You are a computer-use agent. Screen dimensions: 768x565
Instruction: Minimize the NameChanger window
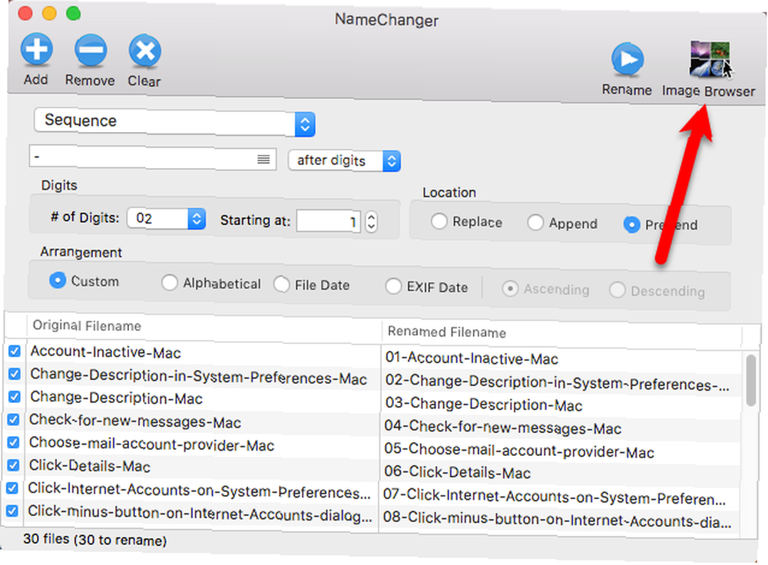(49, 13)
